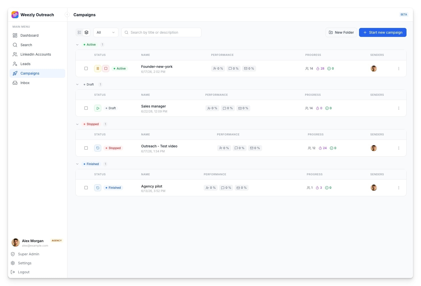Collapse the Draft campaigns group
This screenshot has height=286, width=421.
[x=77, y=85]
